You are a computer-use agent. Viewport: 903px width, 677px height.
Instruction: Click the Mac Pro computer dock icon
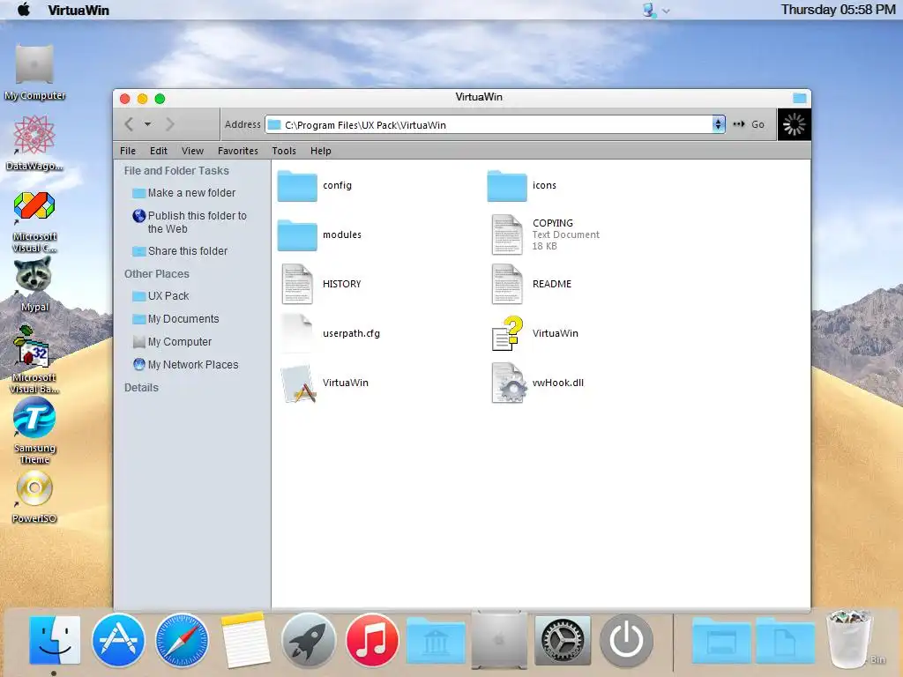499,640
